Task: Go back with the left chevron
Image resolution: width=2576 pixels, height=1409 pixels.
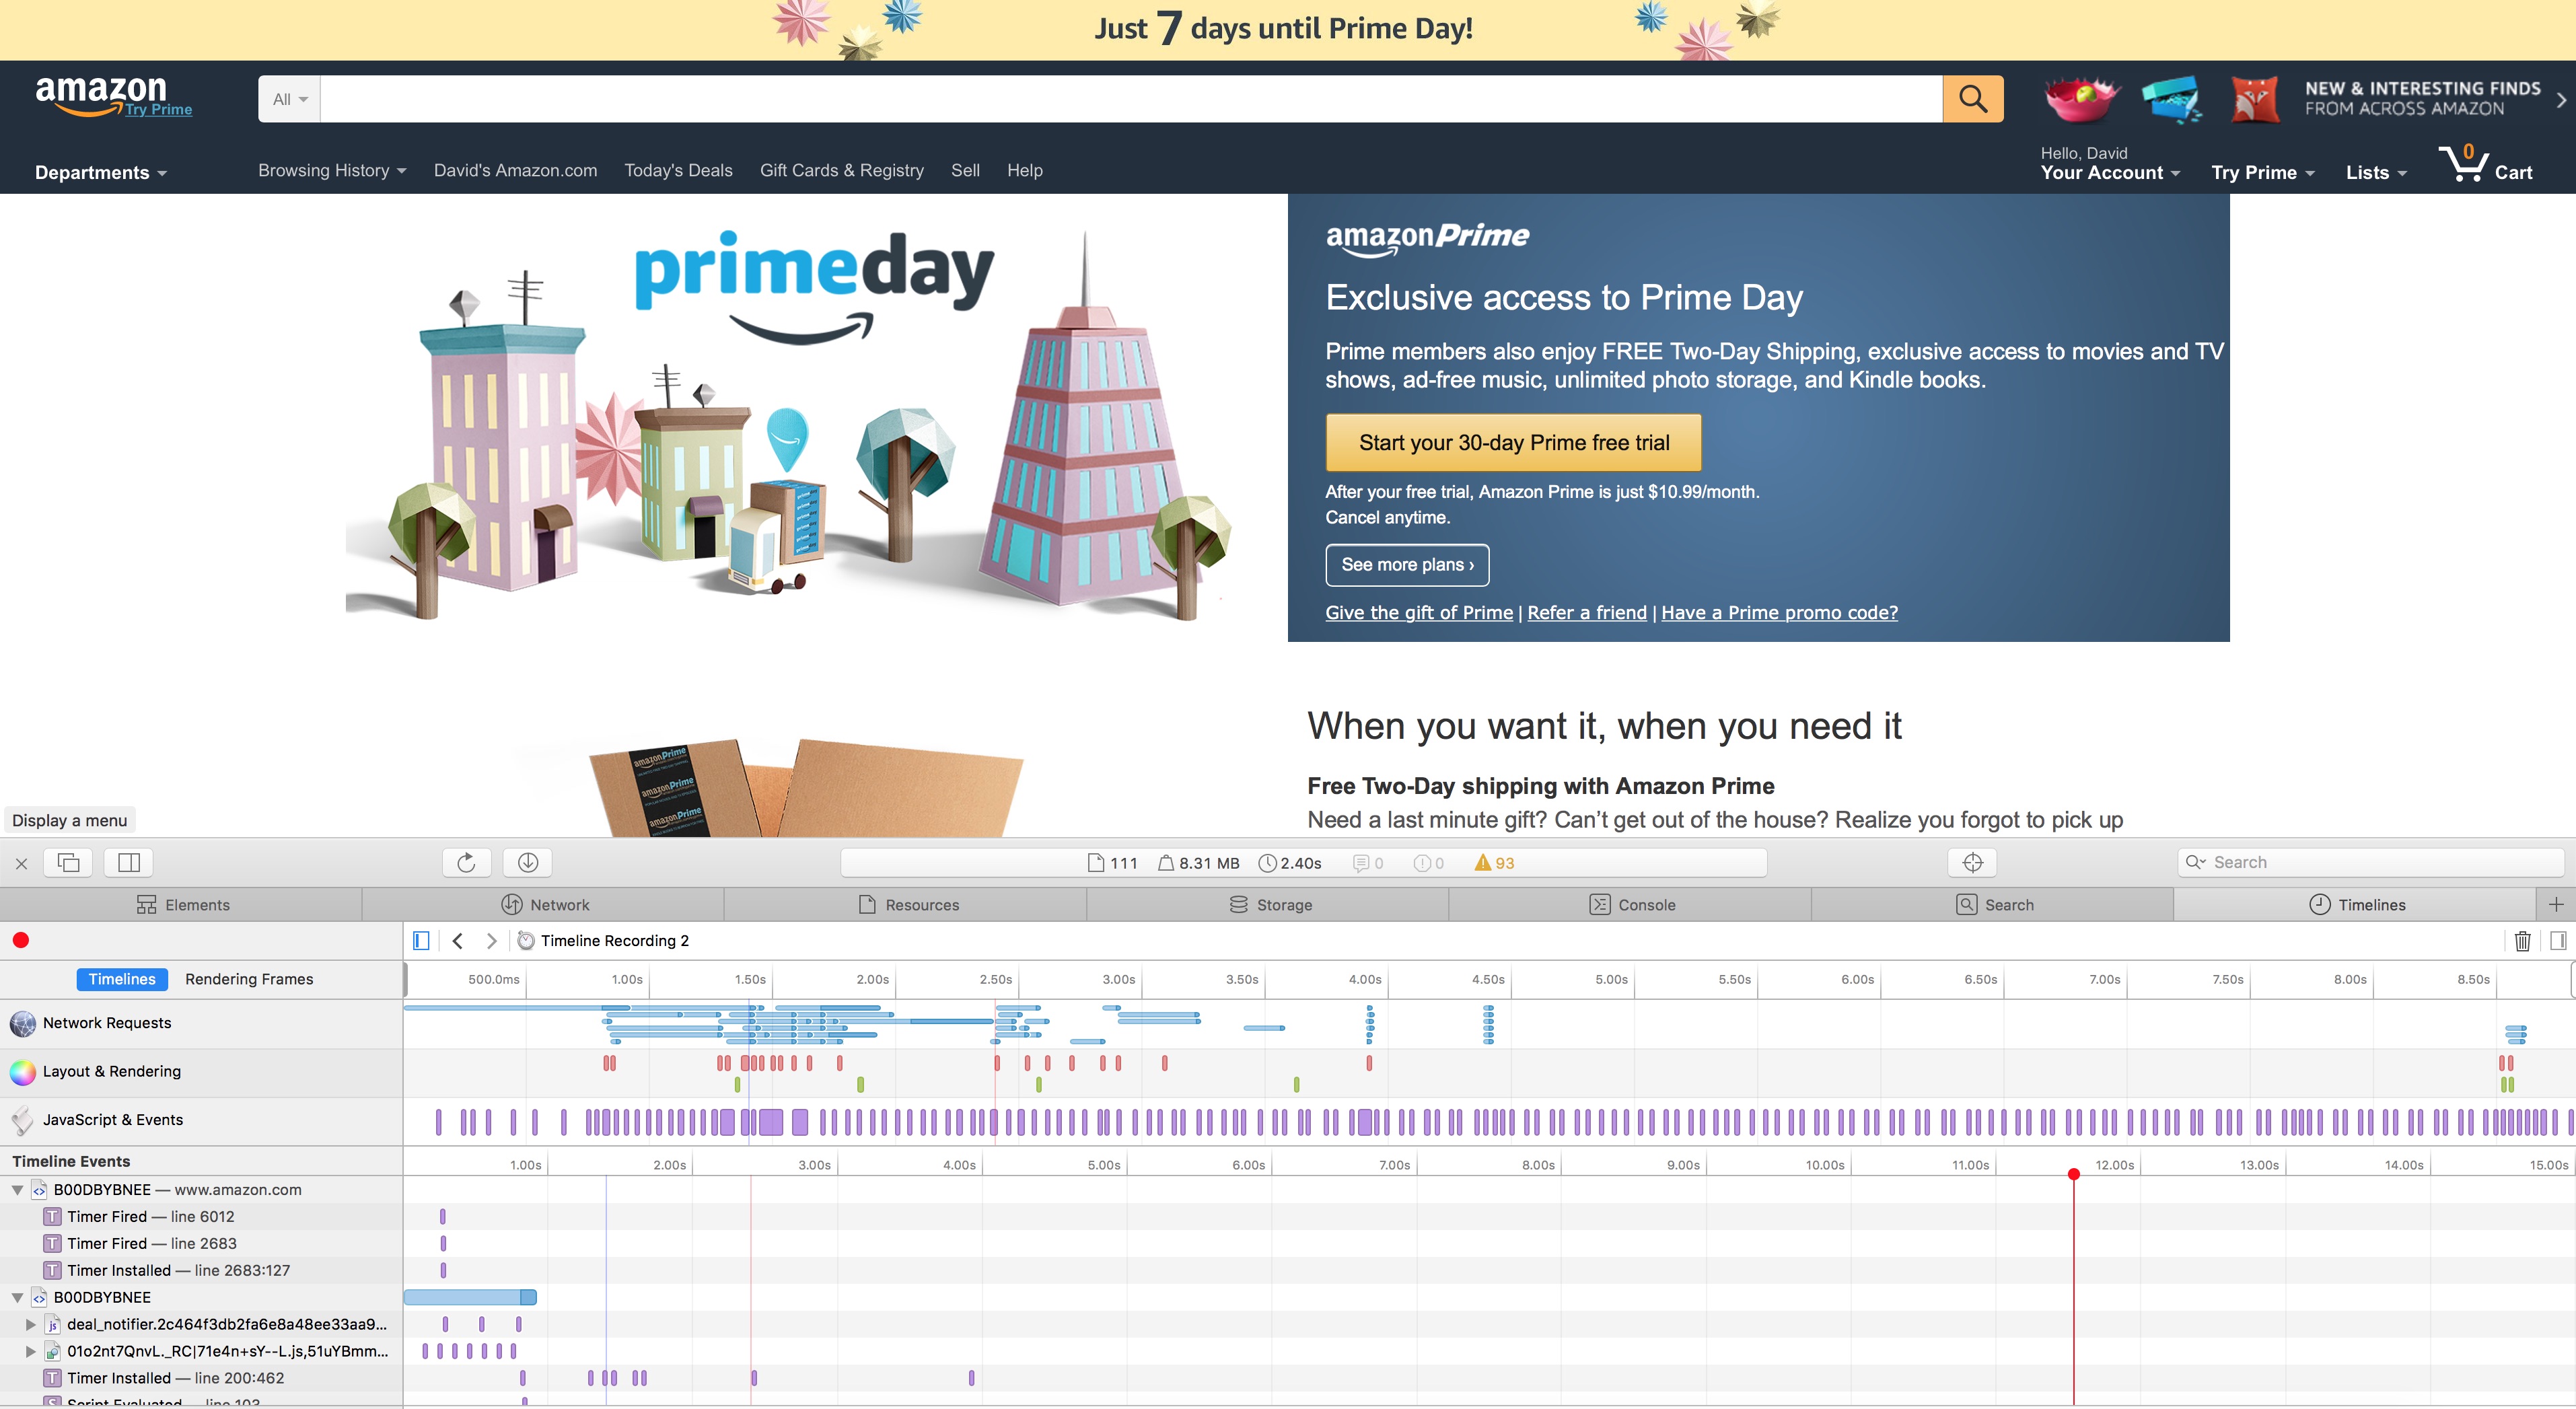Action: (458, 940)
